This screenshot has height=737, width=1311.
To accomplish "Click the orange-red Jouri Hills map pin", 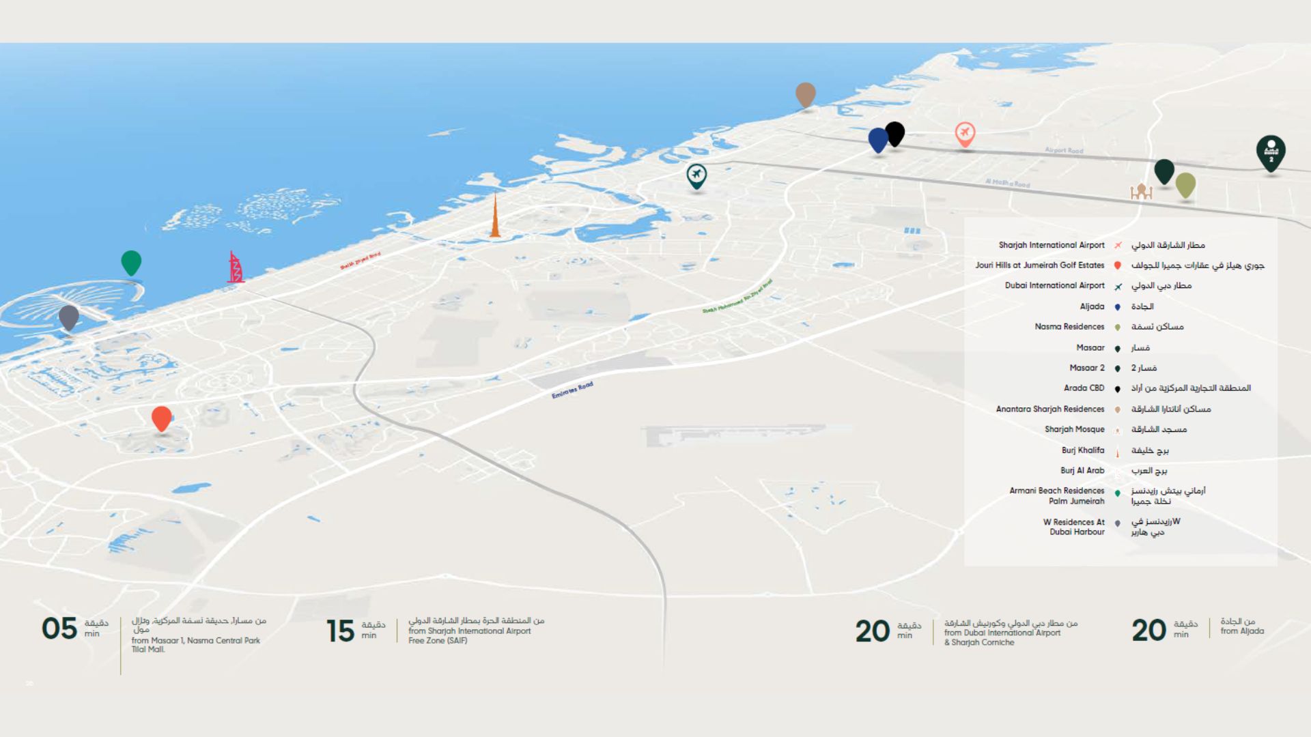I will click(162, 418).
